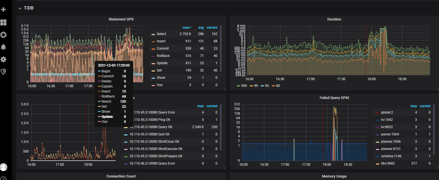
Task: Open the Failed Query OPM panel title menu
Action: 334,98
